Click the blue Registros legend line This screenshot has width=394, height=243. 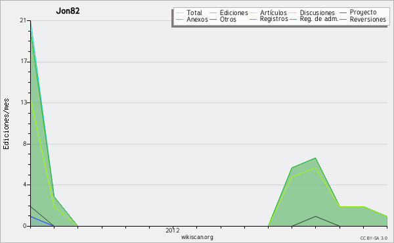tap(253, 19)
